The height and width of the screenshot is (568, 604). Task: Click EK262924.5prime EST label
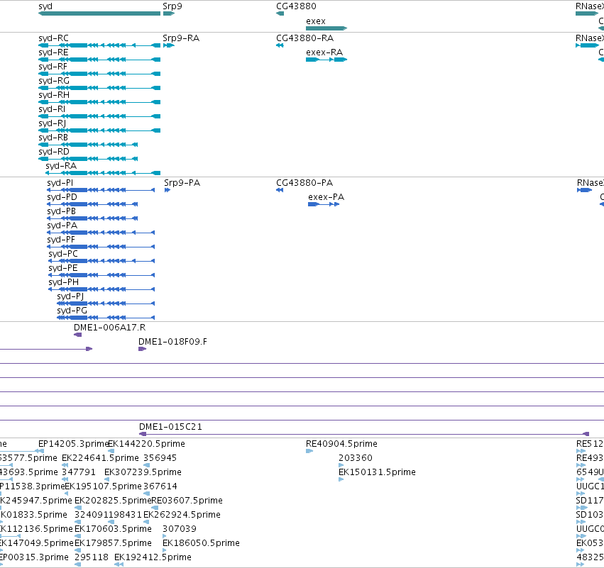pos(182,515)
